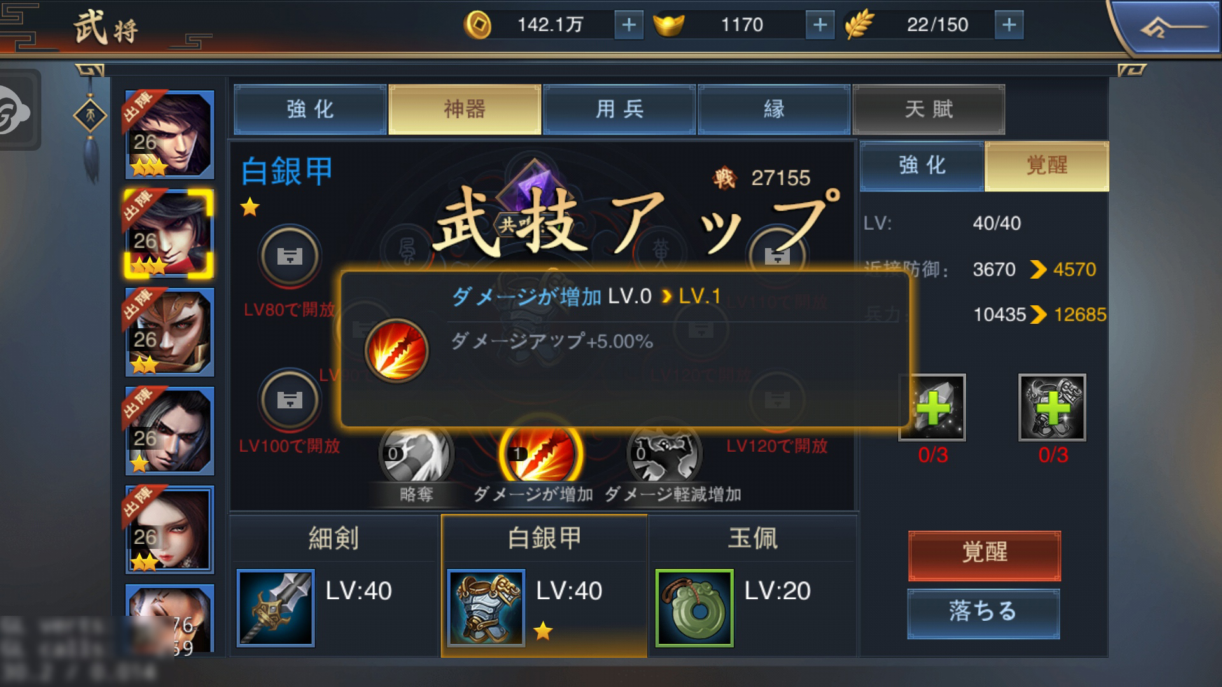Add more ingots with plus button
The width and height of the screenshot is (1222, 687).
tap(820, 25)
